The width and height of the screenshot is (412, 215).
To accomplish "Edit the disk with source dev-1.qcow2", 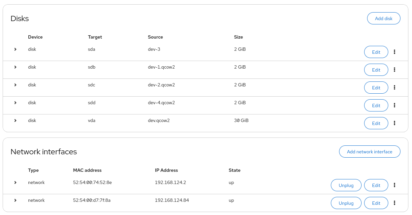I will click(376, 70).
